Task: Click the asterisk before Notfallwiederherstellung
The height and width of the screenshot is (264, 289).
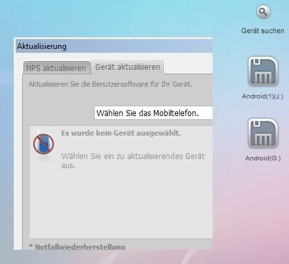Action: [31, 246]
